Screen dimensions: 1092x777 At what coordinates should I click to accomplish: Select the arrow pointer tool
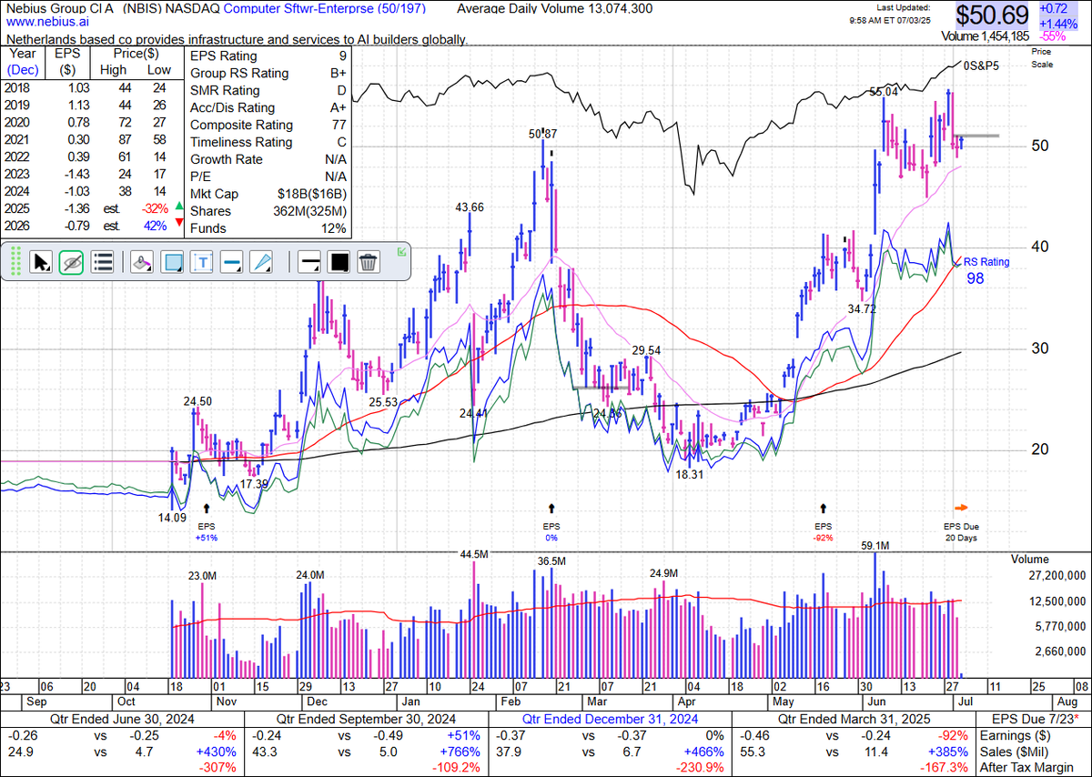(42, 262)
